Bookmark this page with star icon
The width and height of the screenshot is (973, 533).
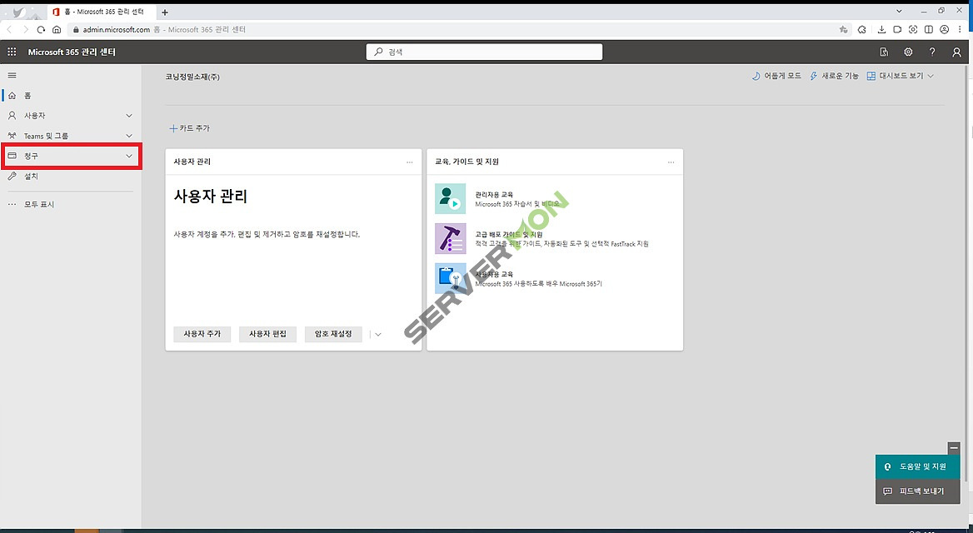point(843,30)
